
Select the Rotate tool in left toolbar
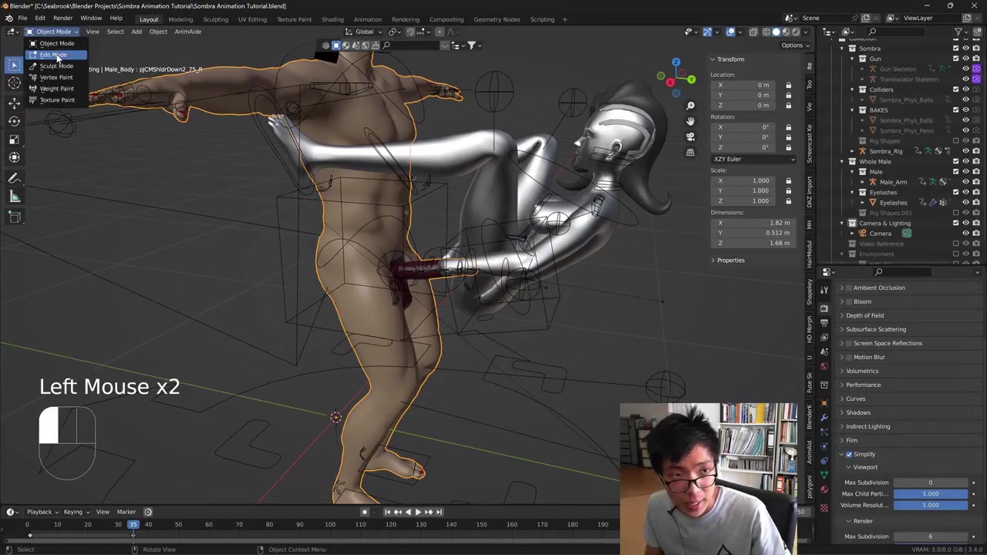coord(14,121)
